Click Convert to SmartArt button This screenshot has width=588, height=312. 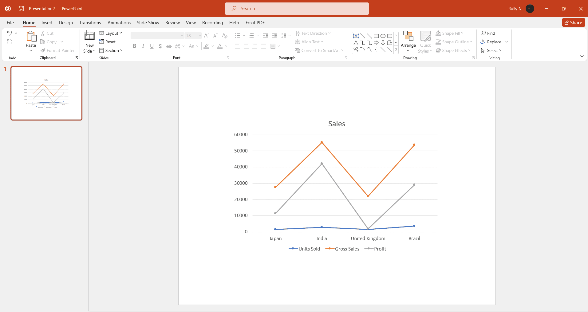tap(319, 50)
